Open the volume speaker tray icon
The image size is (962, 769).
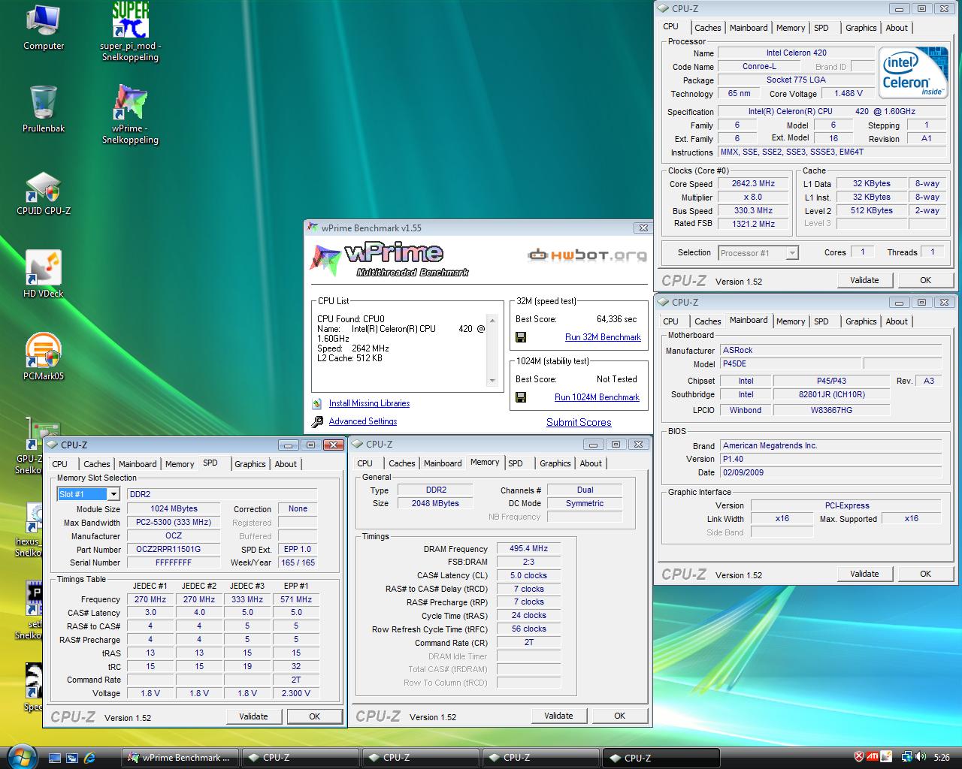[921, 757]
